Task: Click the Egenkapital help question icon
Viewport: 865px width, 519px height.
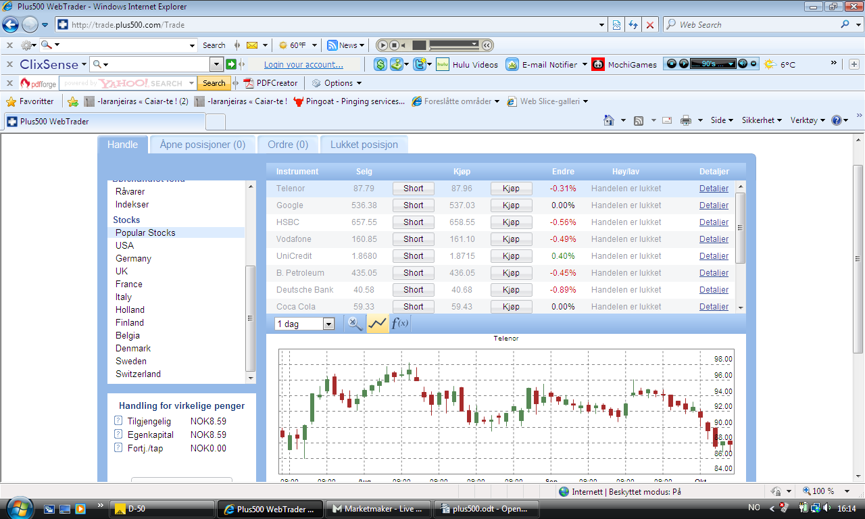Action: click(x=118, y=435)
